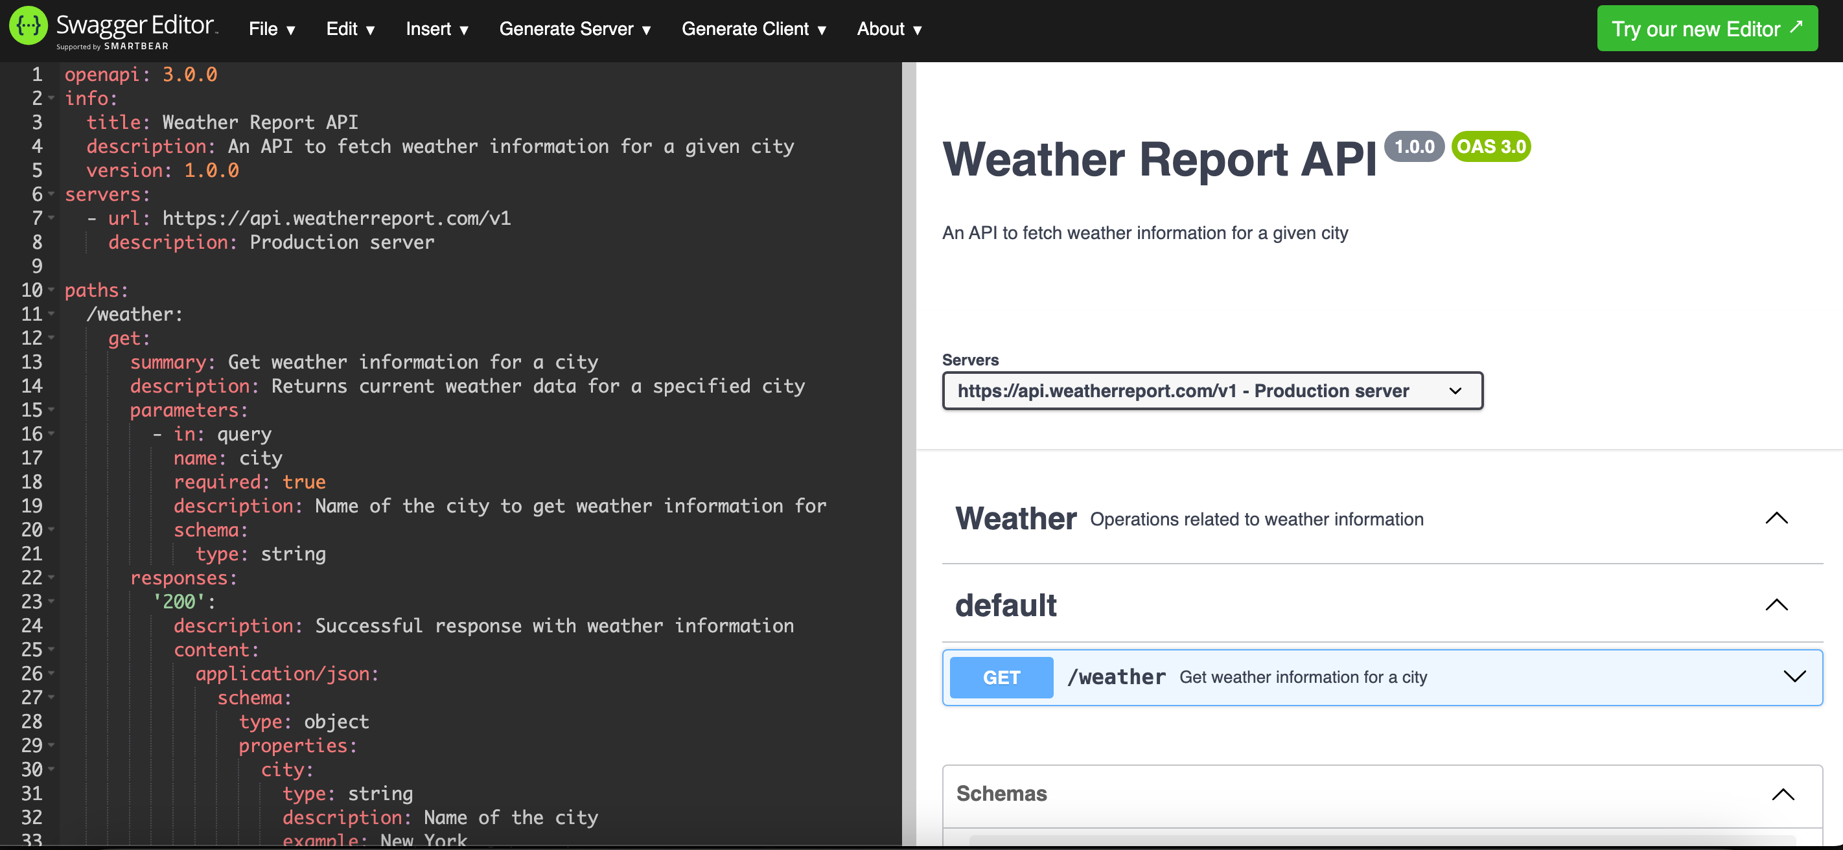Click the 1.0.0 version badge
The image size is (1843, 850).
click(x=1415, y=146)
